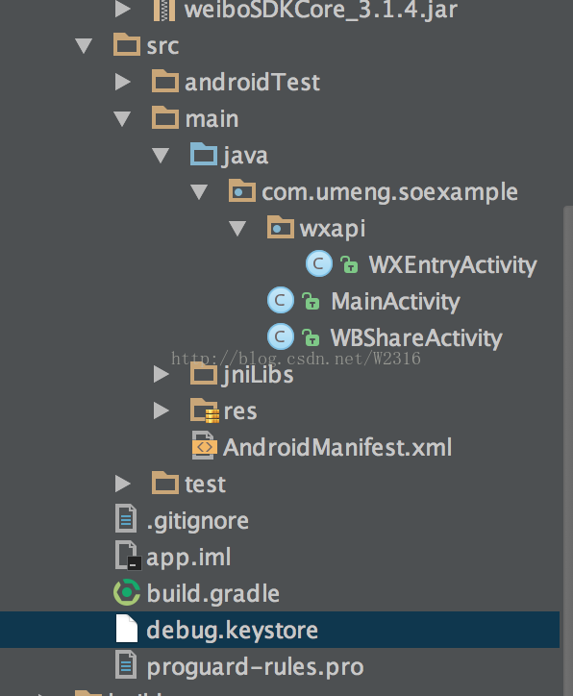The image size is (573, 696).
Task: Open MainActivity class
Action: pyautogui.click(x=395, y=302)
